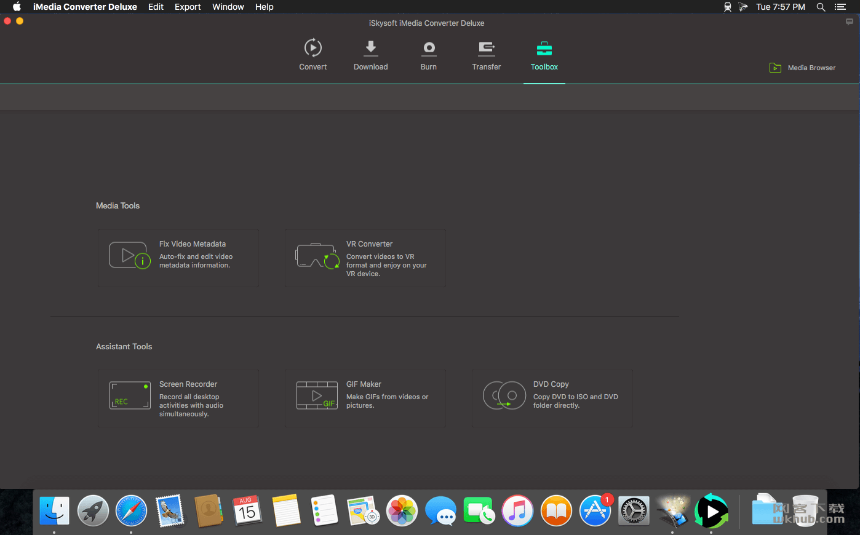Open the Export menu
Screen dimensions: 860x535
tap(188, 7)
